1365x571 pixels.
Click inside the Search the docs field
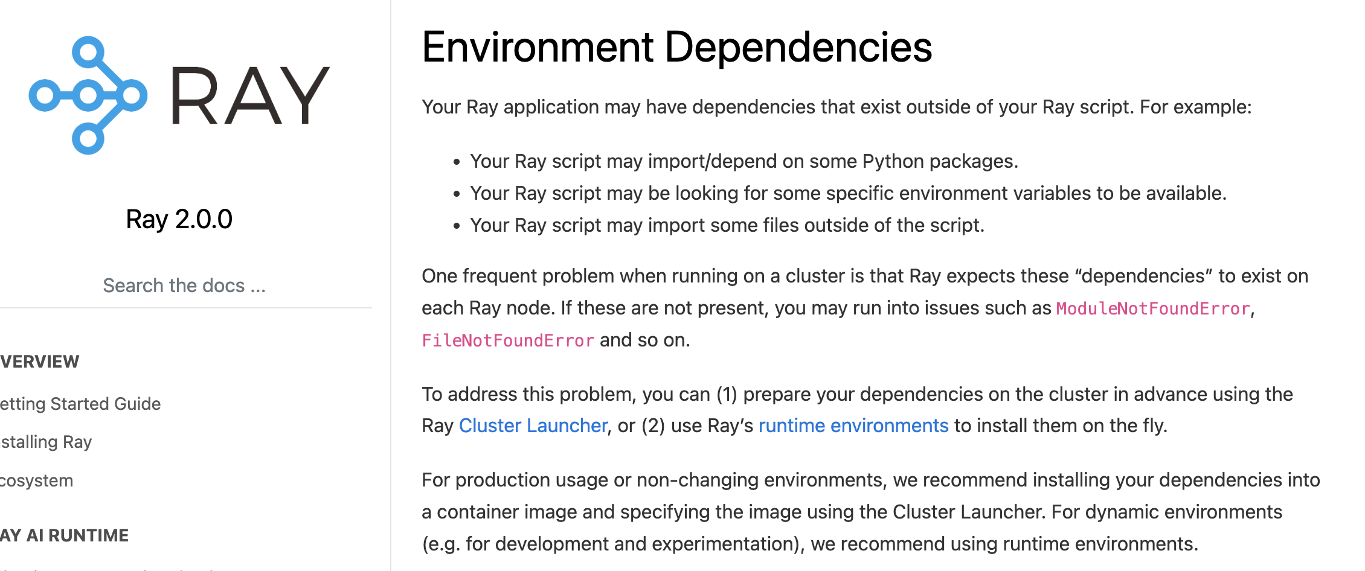[x=184, y=285]
